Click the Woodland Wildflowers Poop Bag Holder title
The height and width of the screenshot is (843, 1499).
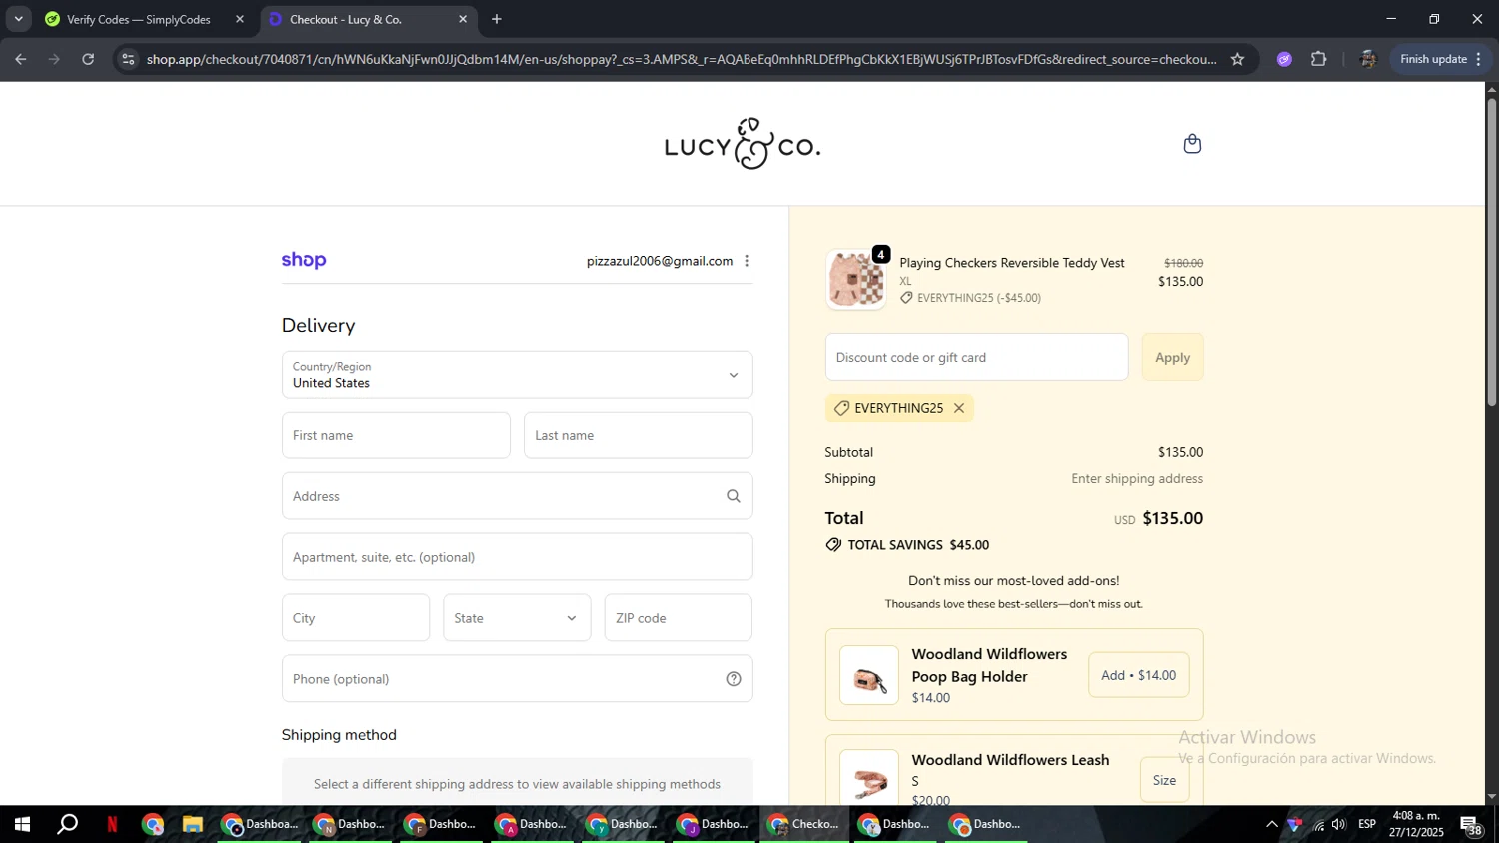click(x=989, y=665)
